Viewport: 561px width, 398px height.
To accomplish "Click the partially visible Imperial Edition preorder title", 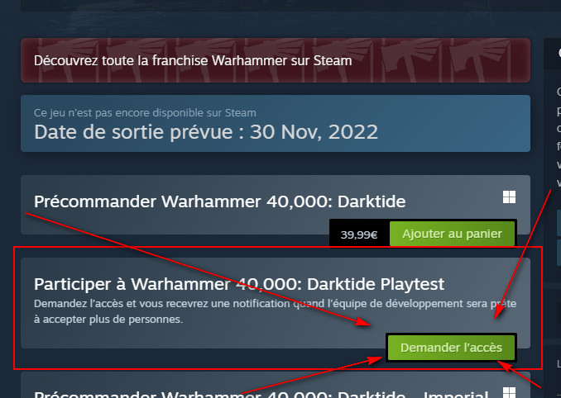I will pos(261,393).
